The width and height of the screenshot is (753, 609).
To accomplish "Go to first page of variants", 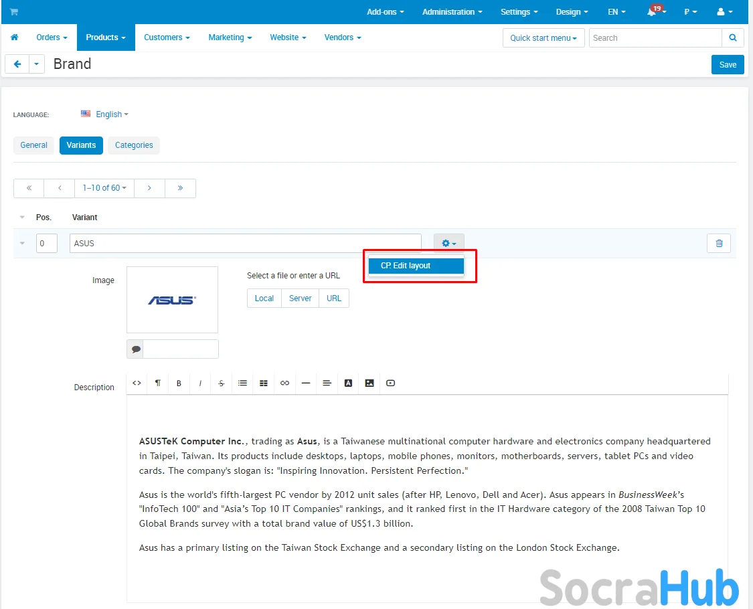I will tap(29, 188).
